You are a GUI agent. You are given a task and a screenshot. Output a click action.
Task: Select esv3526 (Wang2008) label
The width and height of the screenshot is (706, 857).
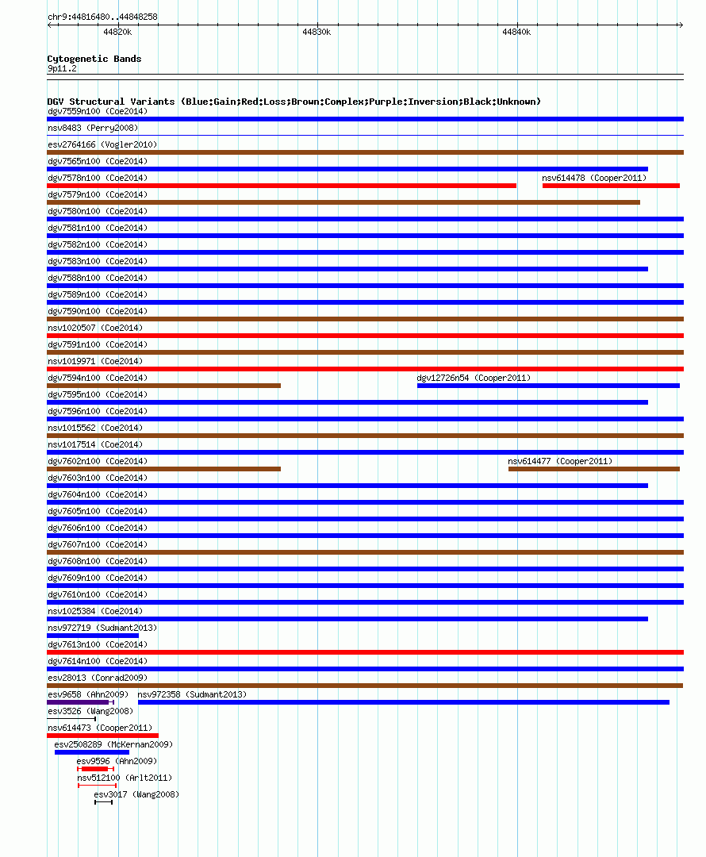90,712
